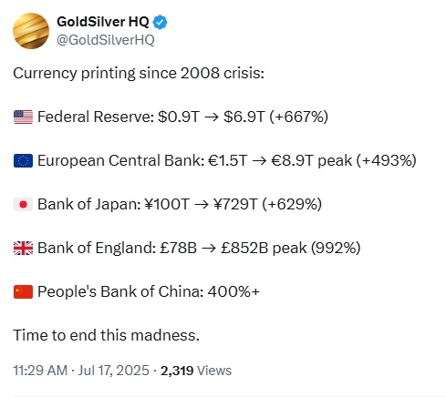Image resolution: width=446 pixels, height=397 pixels.
Task: Open the @GoldSilverHQ handle link
Action: 106,40
